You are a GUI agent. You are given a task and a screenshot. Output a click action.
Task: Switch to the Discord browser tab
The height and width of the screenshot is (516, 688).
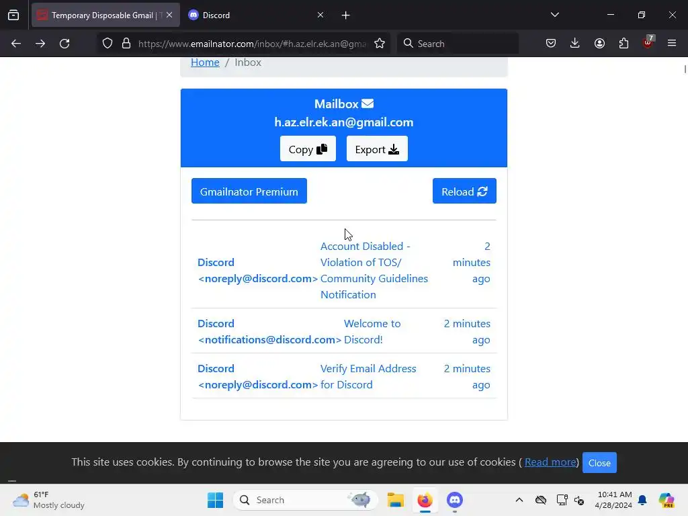(x=256, y=15)
